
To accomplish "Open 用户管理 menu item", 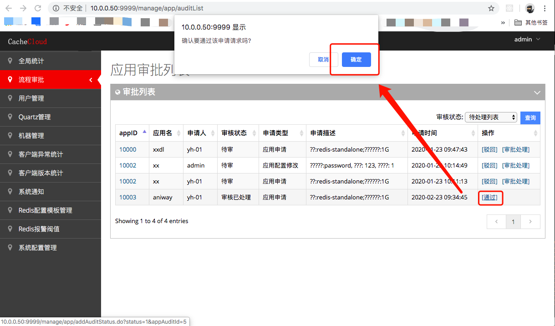I will (x=51, y=98).
